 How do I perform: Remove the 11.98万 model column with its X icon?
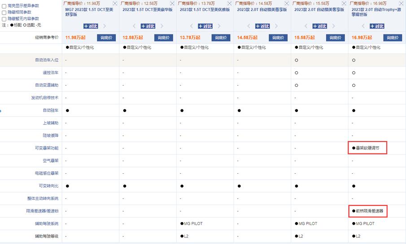[x=115, y=4]
